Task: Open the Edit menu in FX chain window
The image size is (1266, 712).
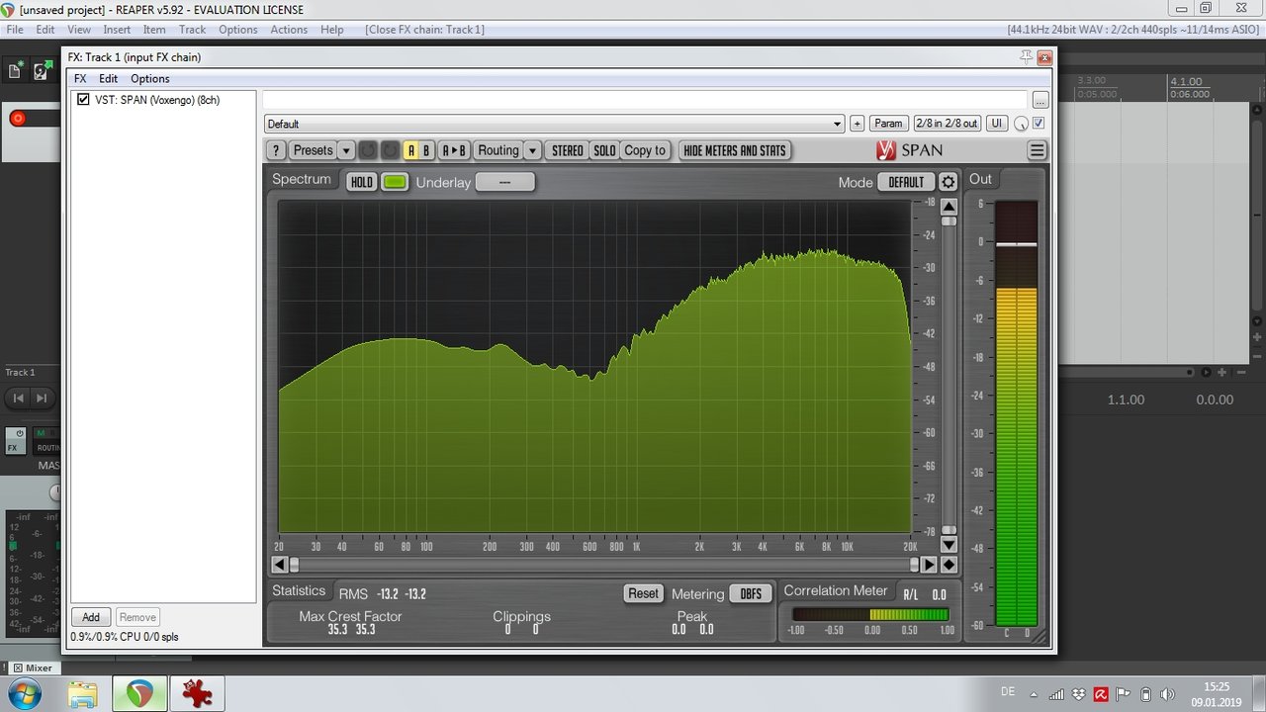Action: pyautogui.click(x=108, y=79)
